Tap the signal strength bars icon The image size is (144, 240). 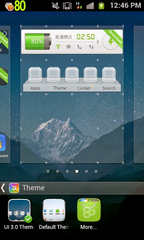[90, 6]
